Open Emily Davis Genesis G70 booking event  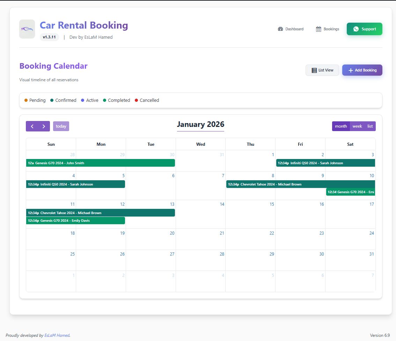75,220
